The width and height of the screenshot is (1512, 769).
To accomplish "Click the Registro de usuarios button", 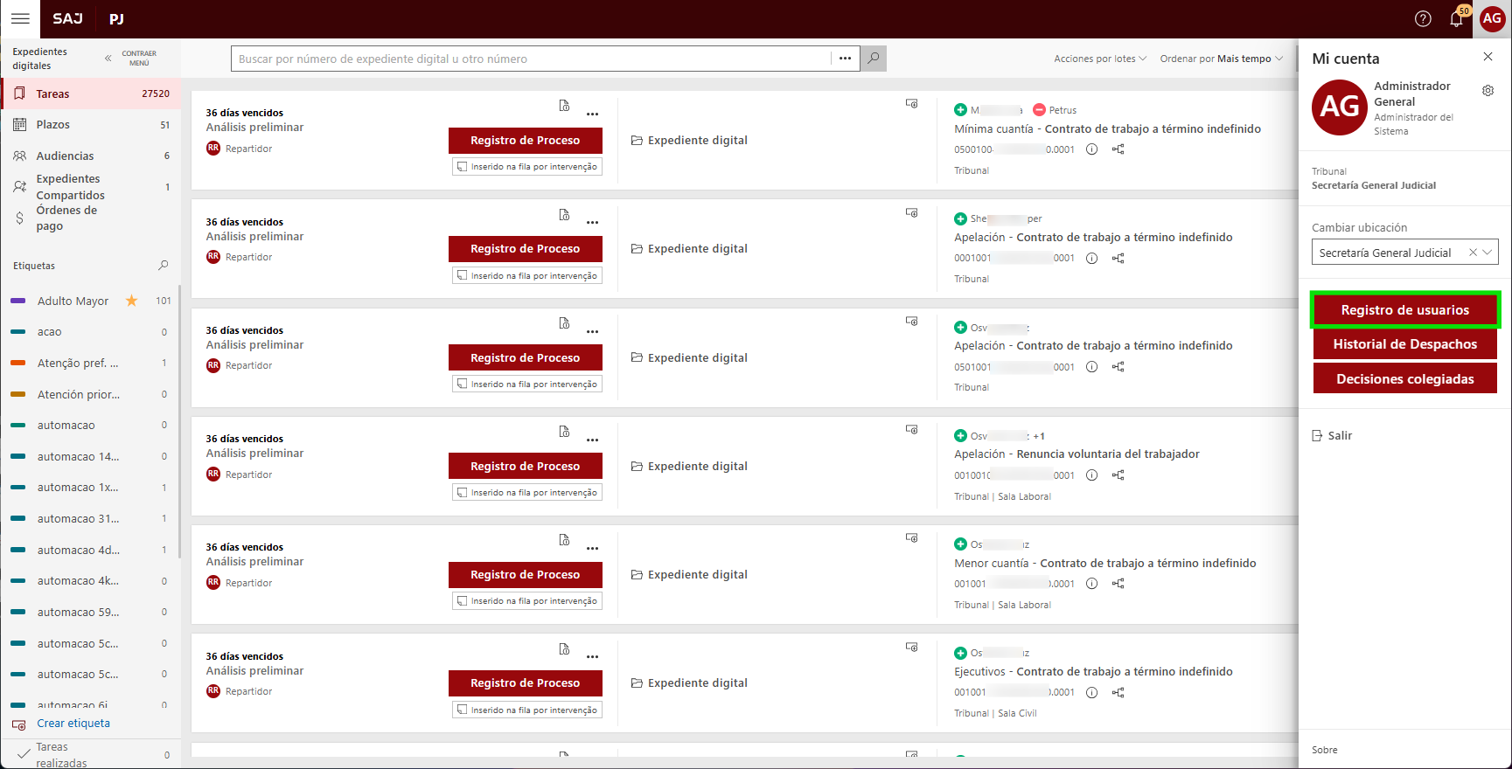I will pos(1404,310).
